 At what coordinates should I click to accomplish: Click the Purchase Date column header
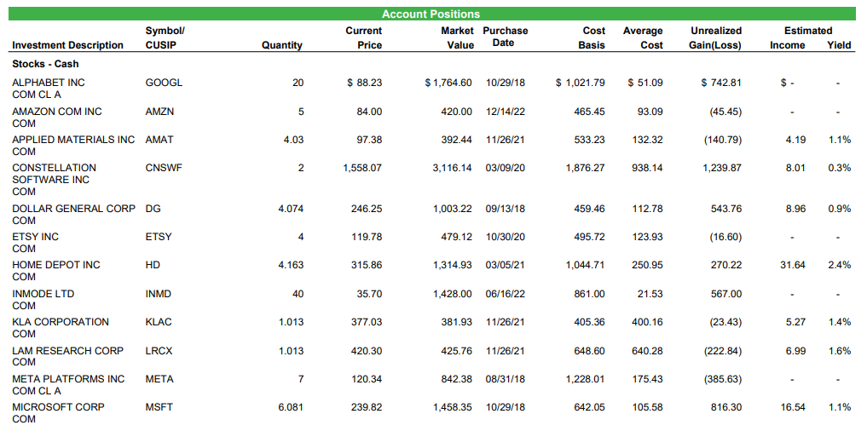(x=505, y=37)
